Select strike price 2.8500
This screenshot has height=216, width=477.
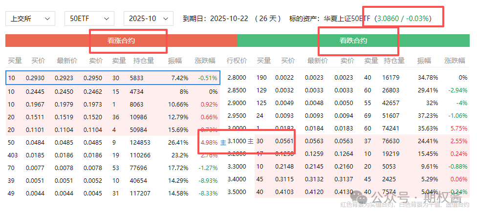point(237,90)
